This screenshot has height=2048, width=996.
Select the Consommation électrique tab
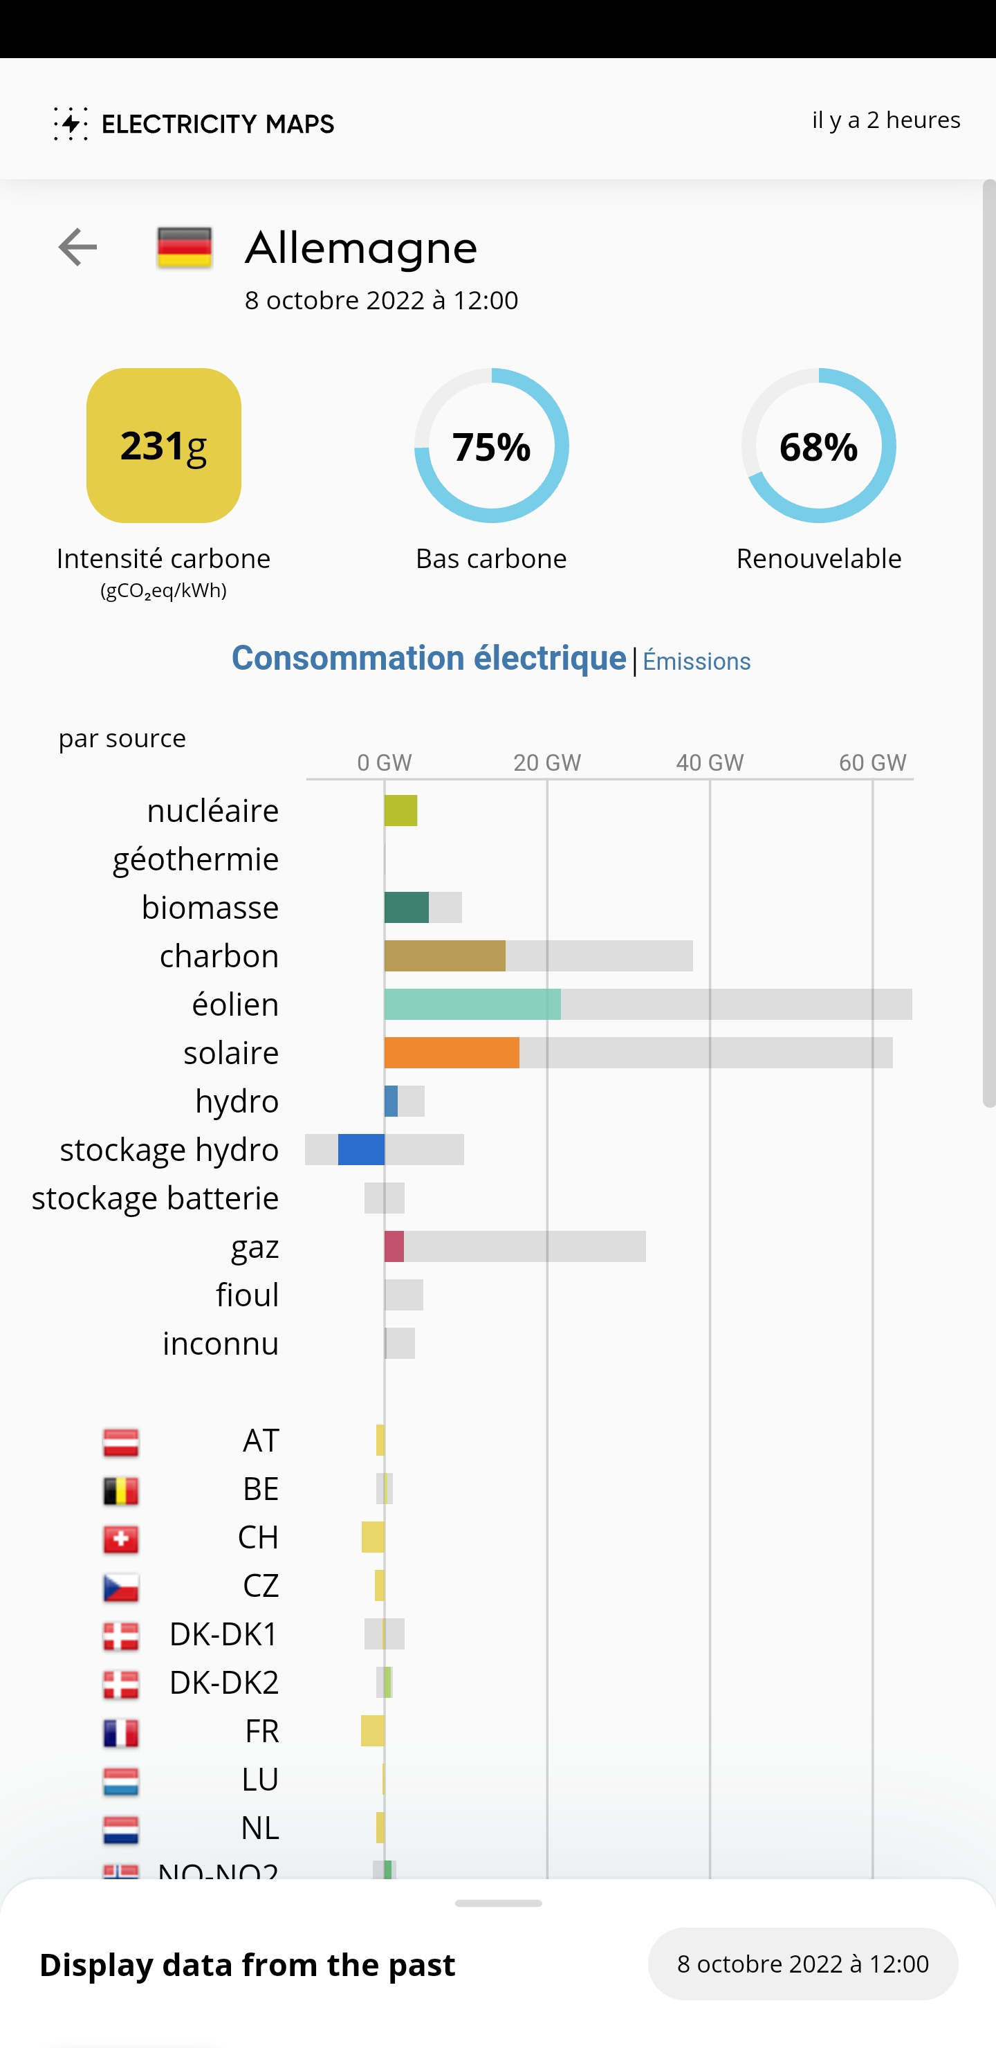[428, 658]
